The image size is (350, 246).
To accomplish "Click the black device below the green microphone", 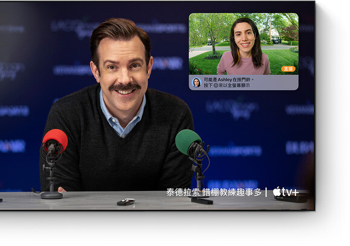I will click(202, 201).
